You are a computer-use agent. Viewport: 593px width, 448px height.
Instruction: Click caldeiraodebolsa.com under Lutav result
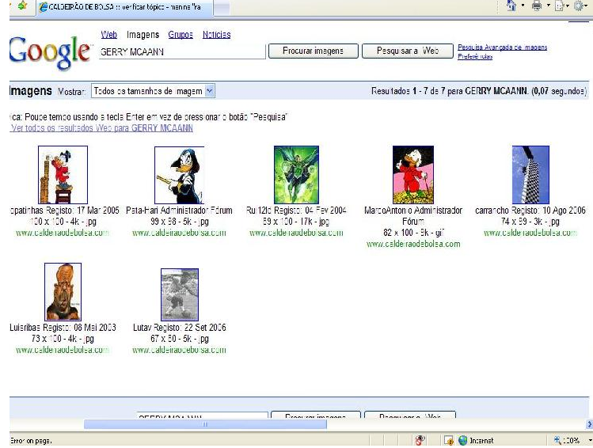179,350
